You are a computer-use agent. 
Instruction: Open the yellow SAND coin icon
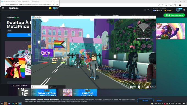(x=50, y=8)
